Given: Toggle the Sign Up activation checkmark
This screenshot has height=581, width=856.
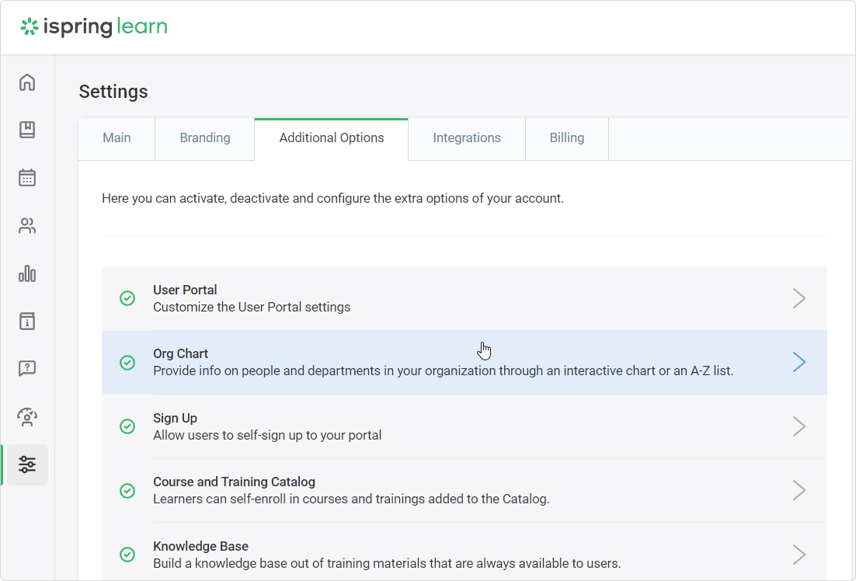Looking at the screenshot, I should [x=127, y=426].
